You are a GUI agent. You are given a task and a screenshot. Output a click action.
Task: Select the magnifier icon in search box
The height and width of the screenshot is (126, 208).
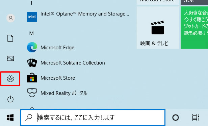pos(29,118)
